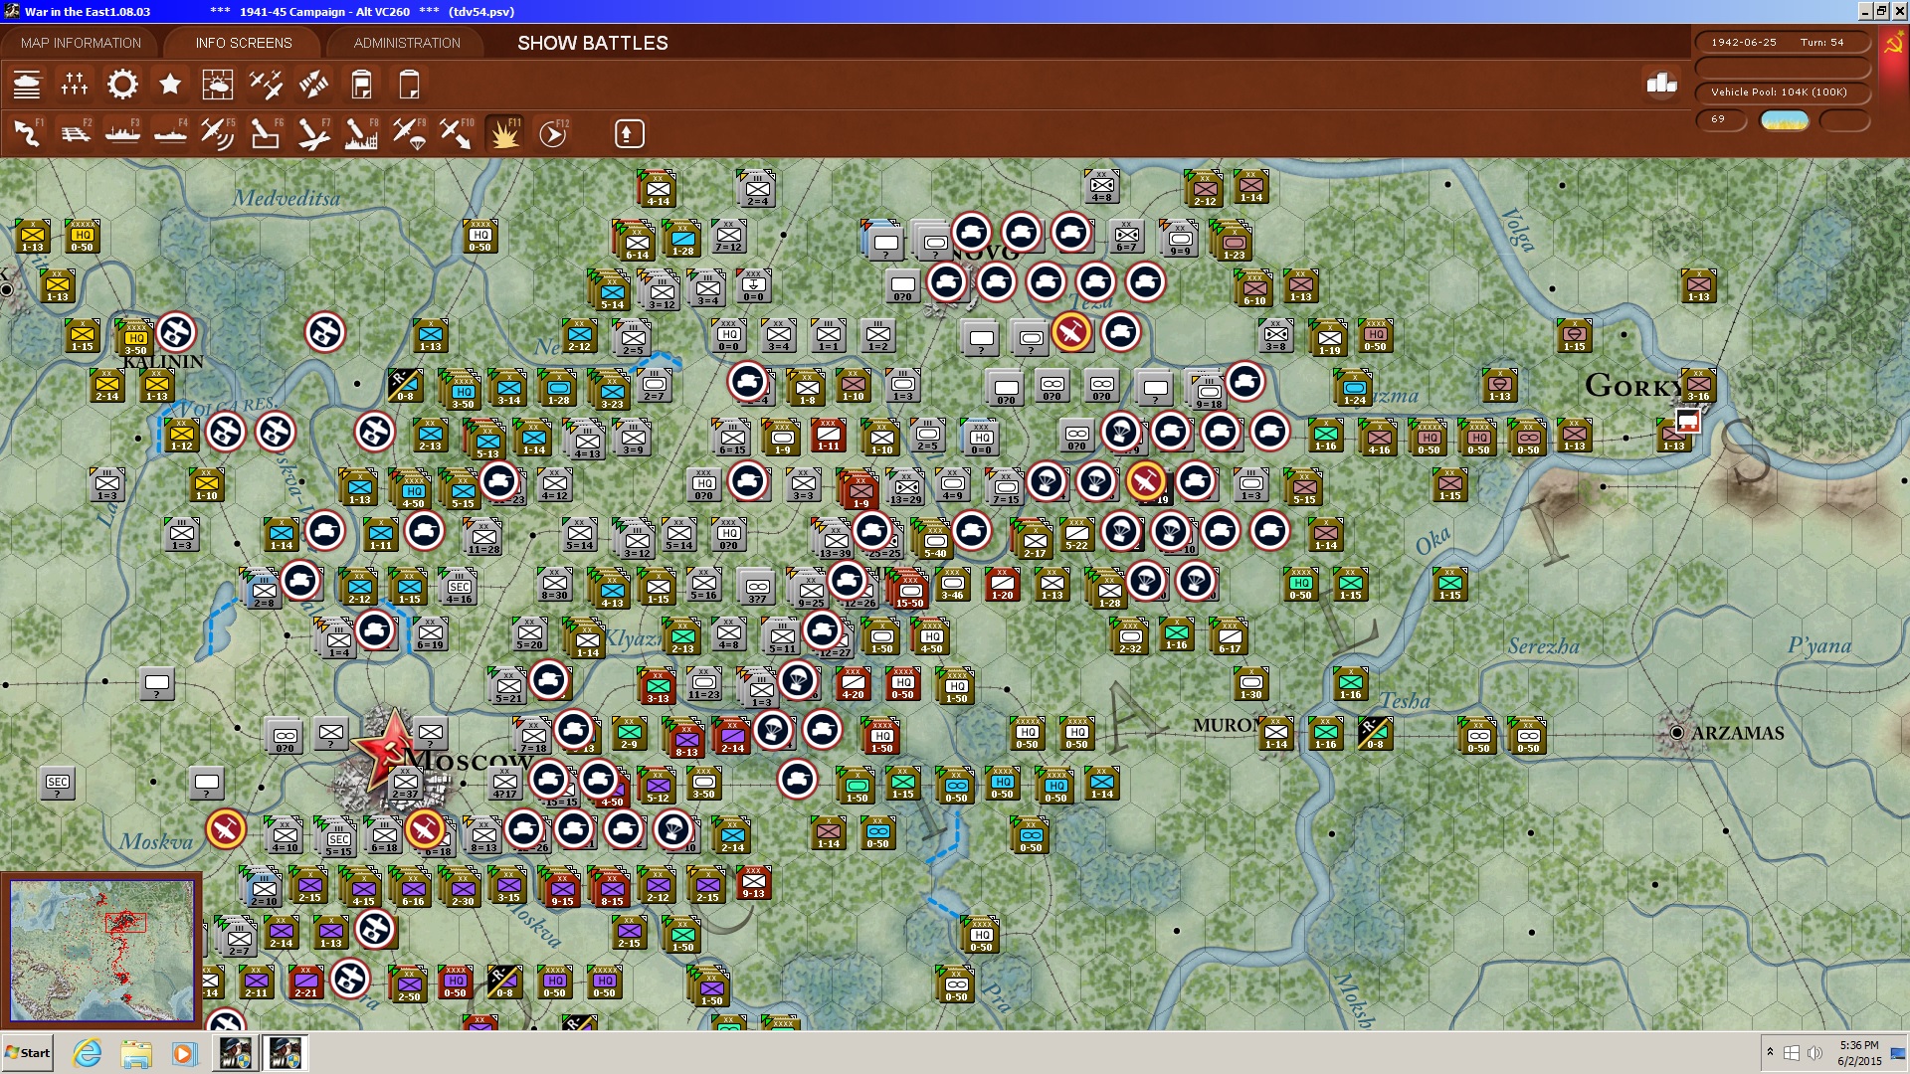Select the F7 bomb airfield icon
The image size is (1910, 1074).
[x=313, y=133]
